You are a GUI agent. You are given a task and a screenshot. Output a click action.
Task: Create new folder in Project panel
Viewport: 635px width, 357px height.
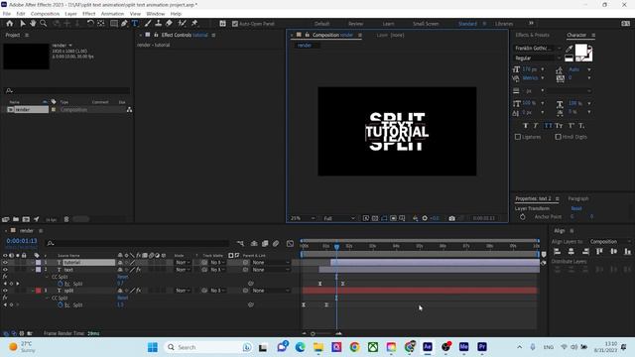pos(16,219)
